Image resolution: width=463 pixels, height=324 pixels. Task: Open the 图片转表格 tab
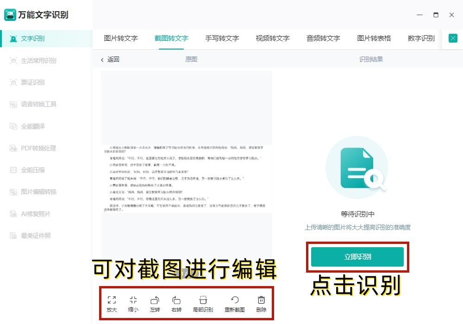374,38
